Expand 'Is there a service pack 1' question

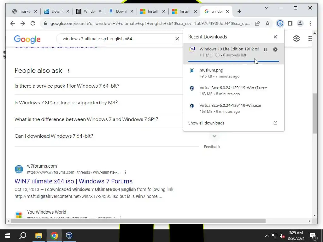(x=67, y=86)
